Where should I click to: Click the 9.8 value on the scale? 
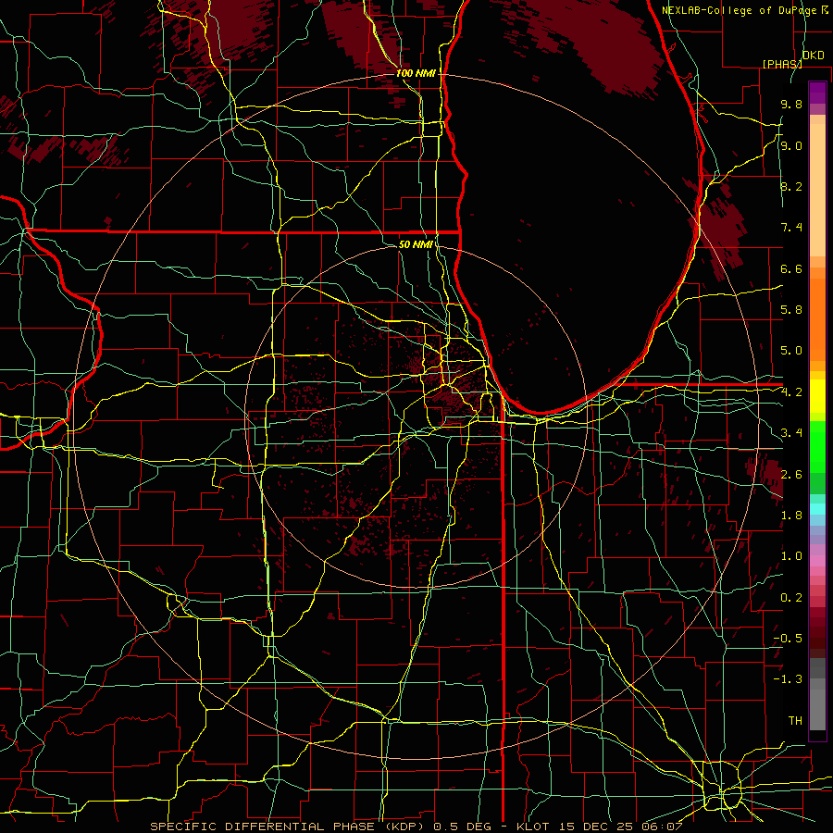click(x=791, y=104)
